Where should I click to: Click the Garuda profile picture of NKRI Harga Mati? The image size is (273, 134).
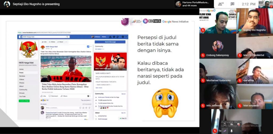coord(28,50)
